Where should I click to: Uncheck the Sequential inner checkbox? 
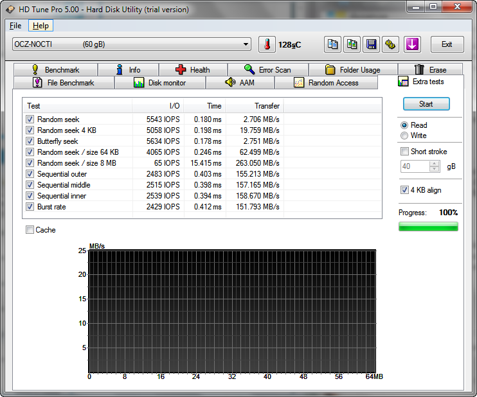click(30, 196)
